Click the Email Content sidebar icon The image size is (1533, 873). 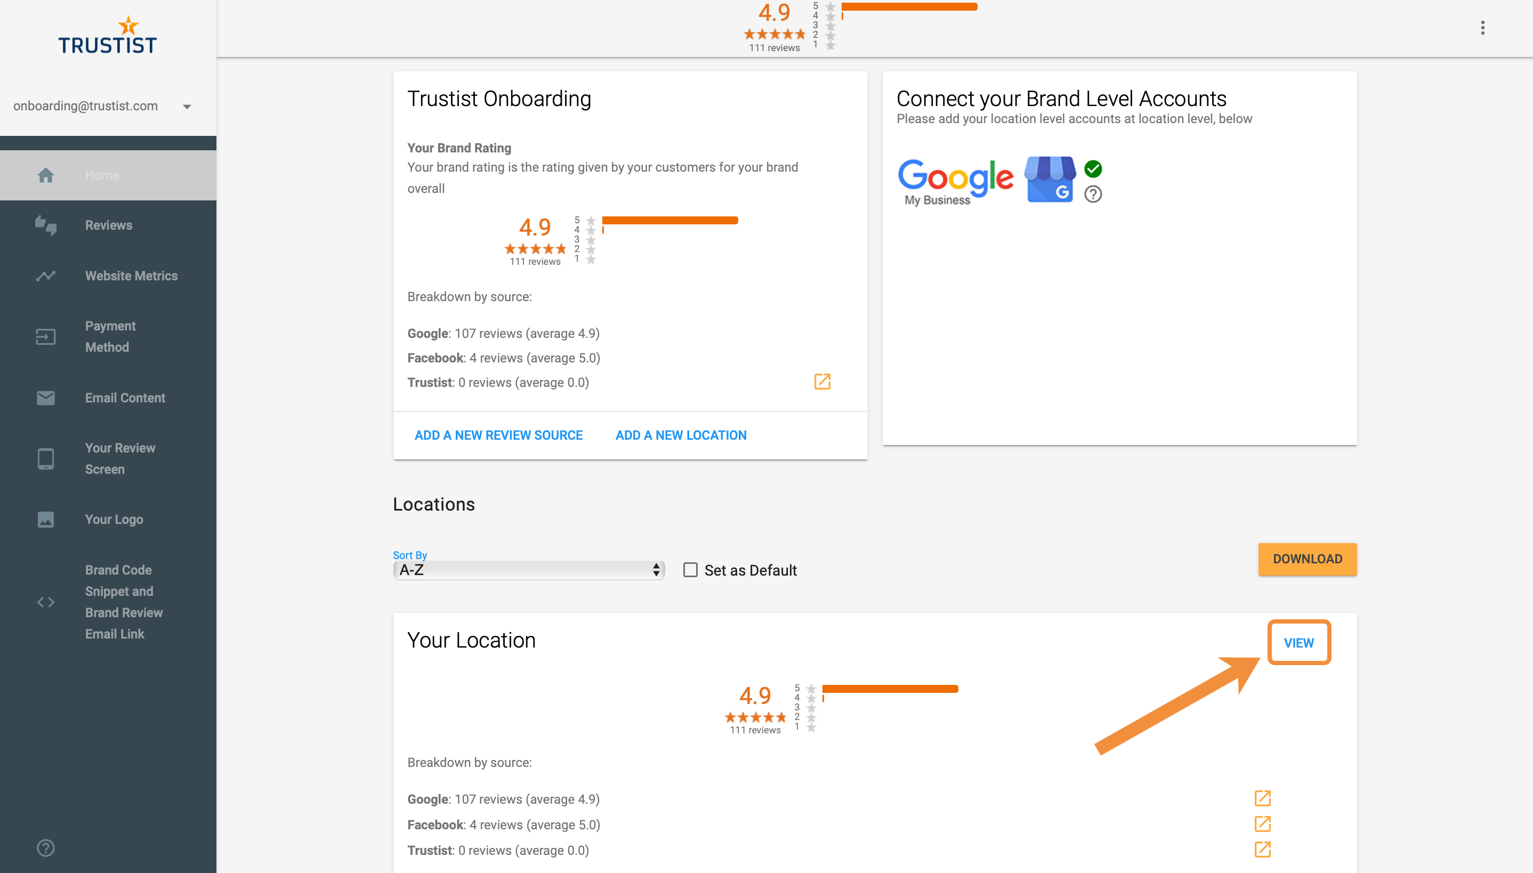click(x=45, y=398)
